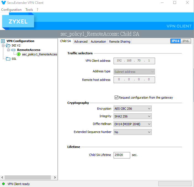Maximize the SecuExtender window

point(175,2)
